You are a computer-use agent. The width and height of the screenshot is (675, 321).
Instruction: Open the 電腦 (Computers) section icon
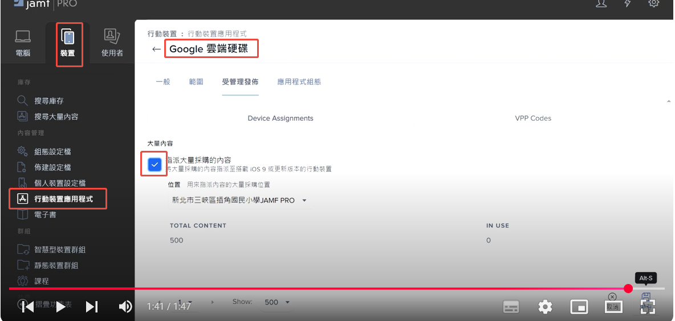coord(23,43)
